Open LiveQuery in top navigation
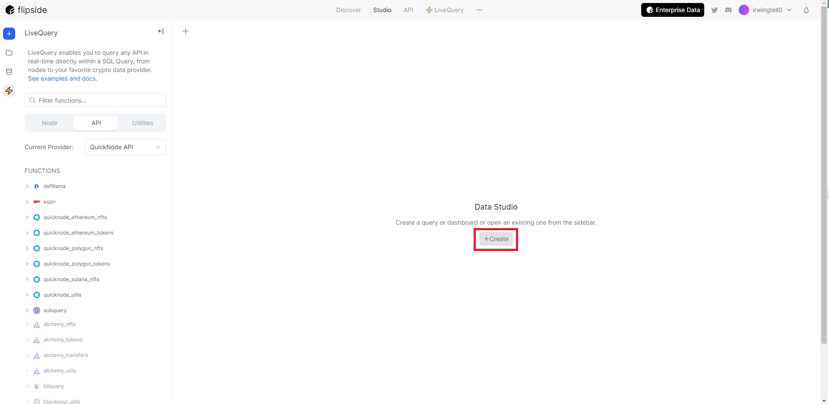The width and height of the screenshot is (829, 404). (x=445, y=10)
